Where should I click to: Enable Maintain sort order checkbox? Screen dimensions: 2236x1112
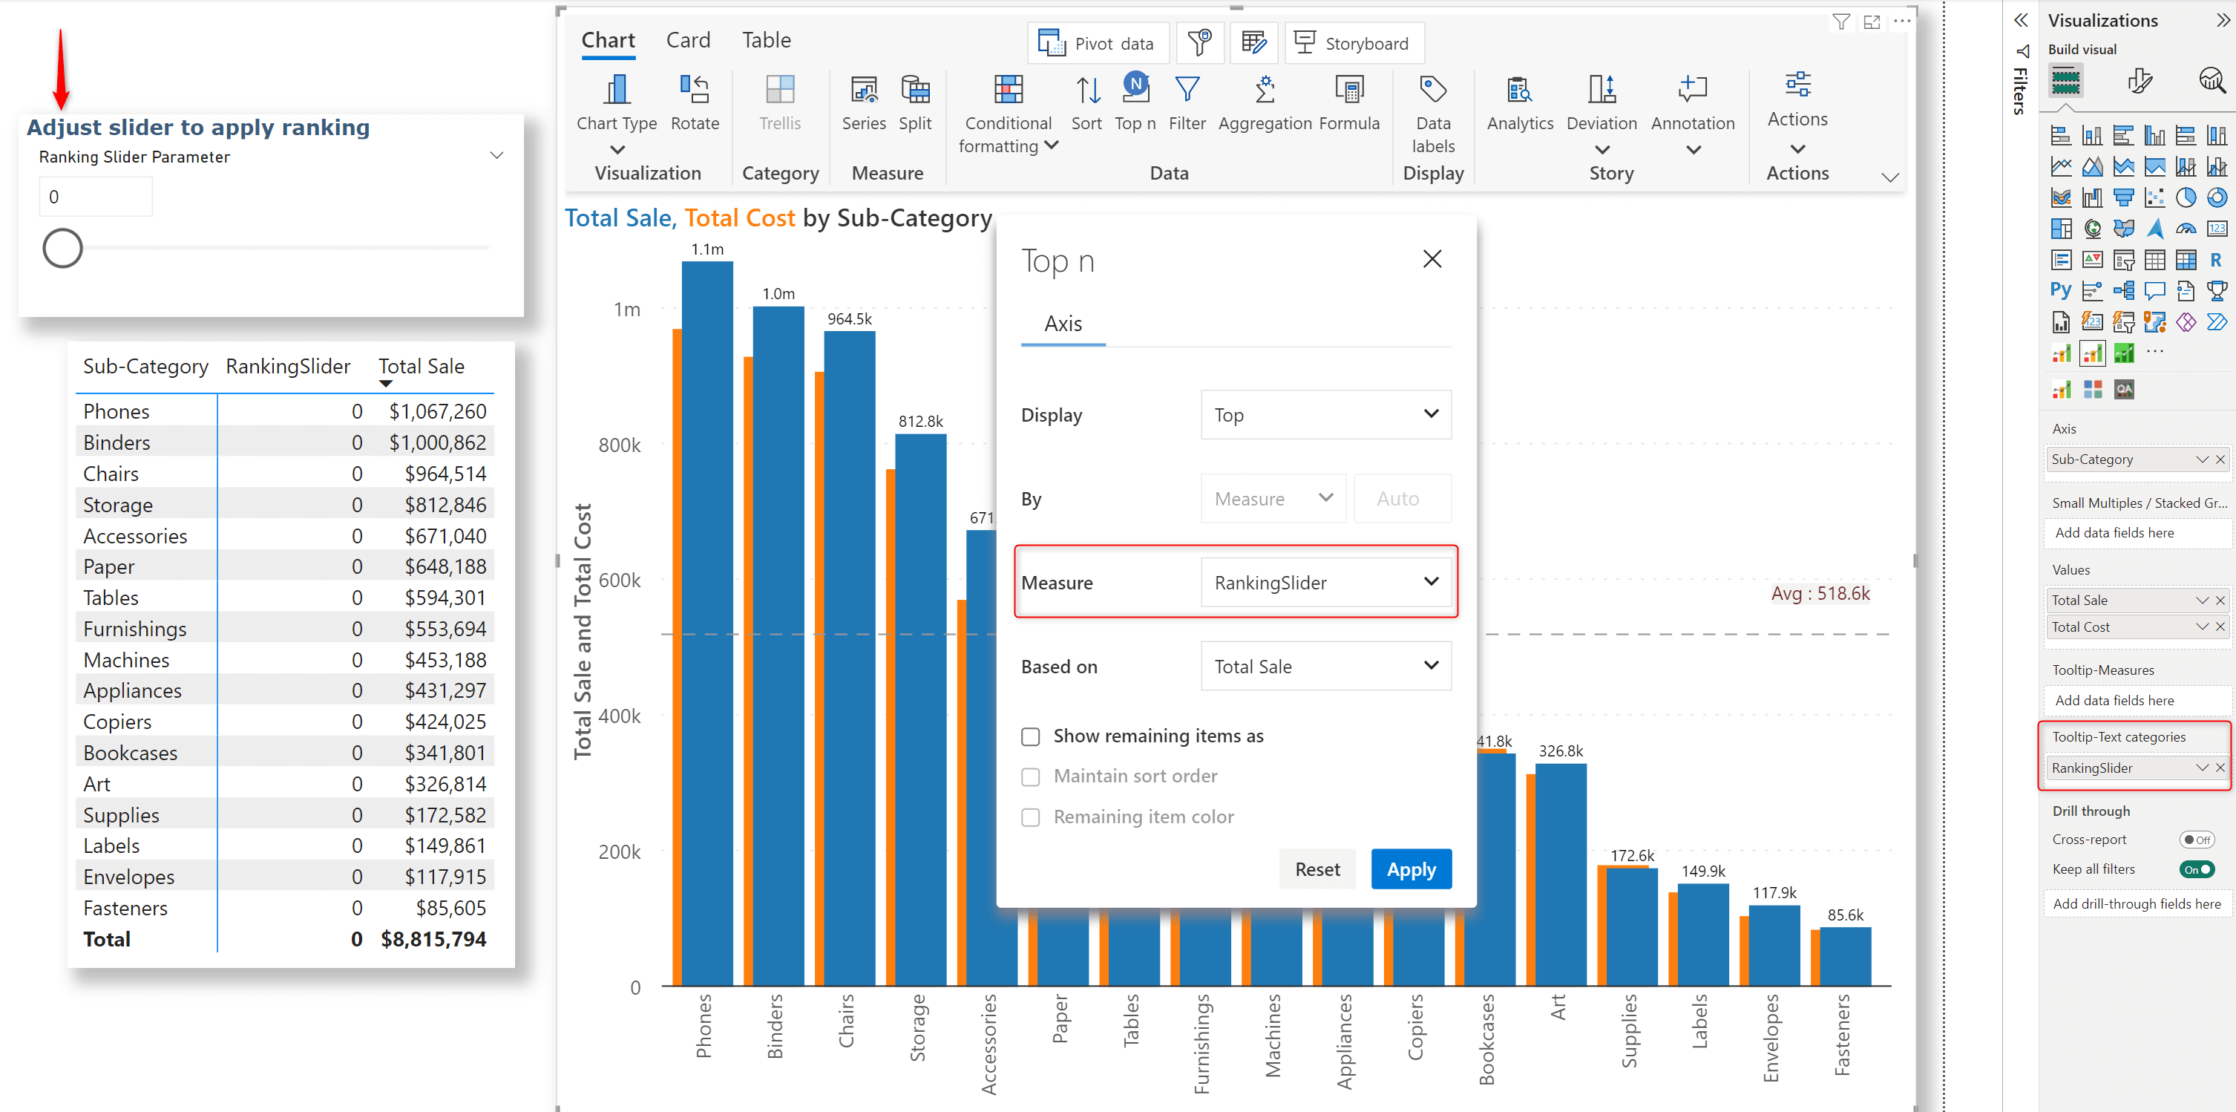click(1029, 777)
